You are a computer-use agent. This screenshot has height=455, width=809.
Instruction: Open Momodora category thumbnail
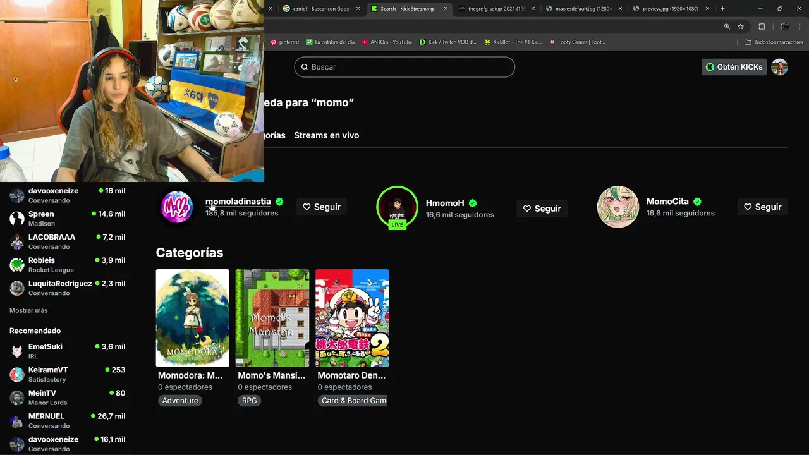[193, 318]
